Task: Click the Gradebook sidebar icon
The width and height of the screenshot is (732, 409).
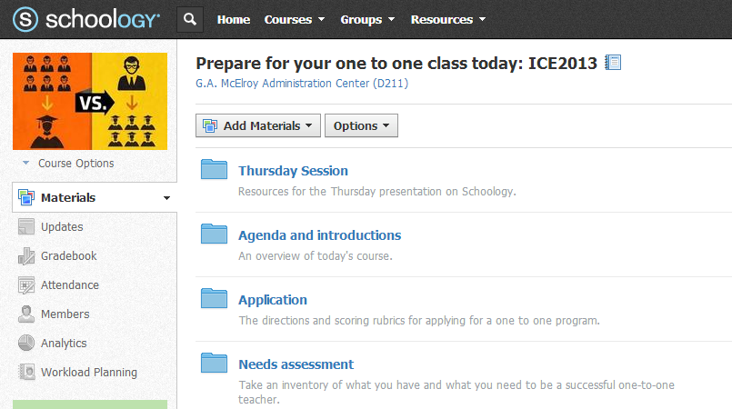Action: pyautogui.click(x=25, y=256)
